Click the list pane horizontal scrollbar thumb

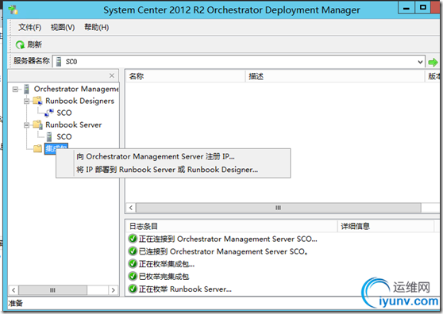coord(279,208)
